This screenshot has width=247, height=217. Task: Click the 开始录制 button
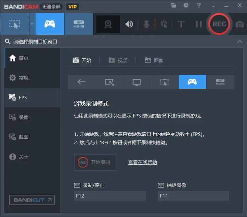pos(95,162)
